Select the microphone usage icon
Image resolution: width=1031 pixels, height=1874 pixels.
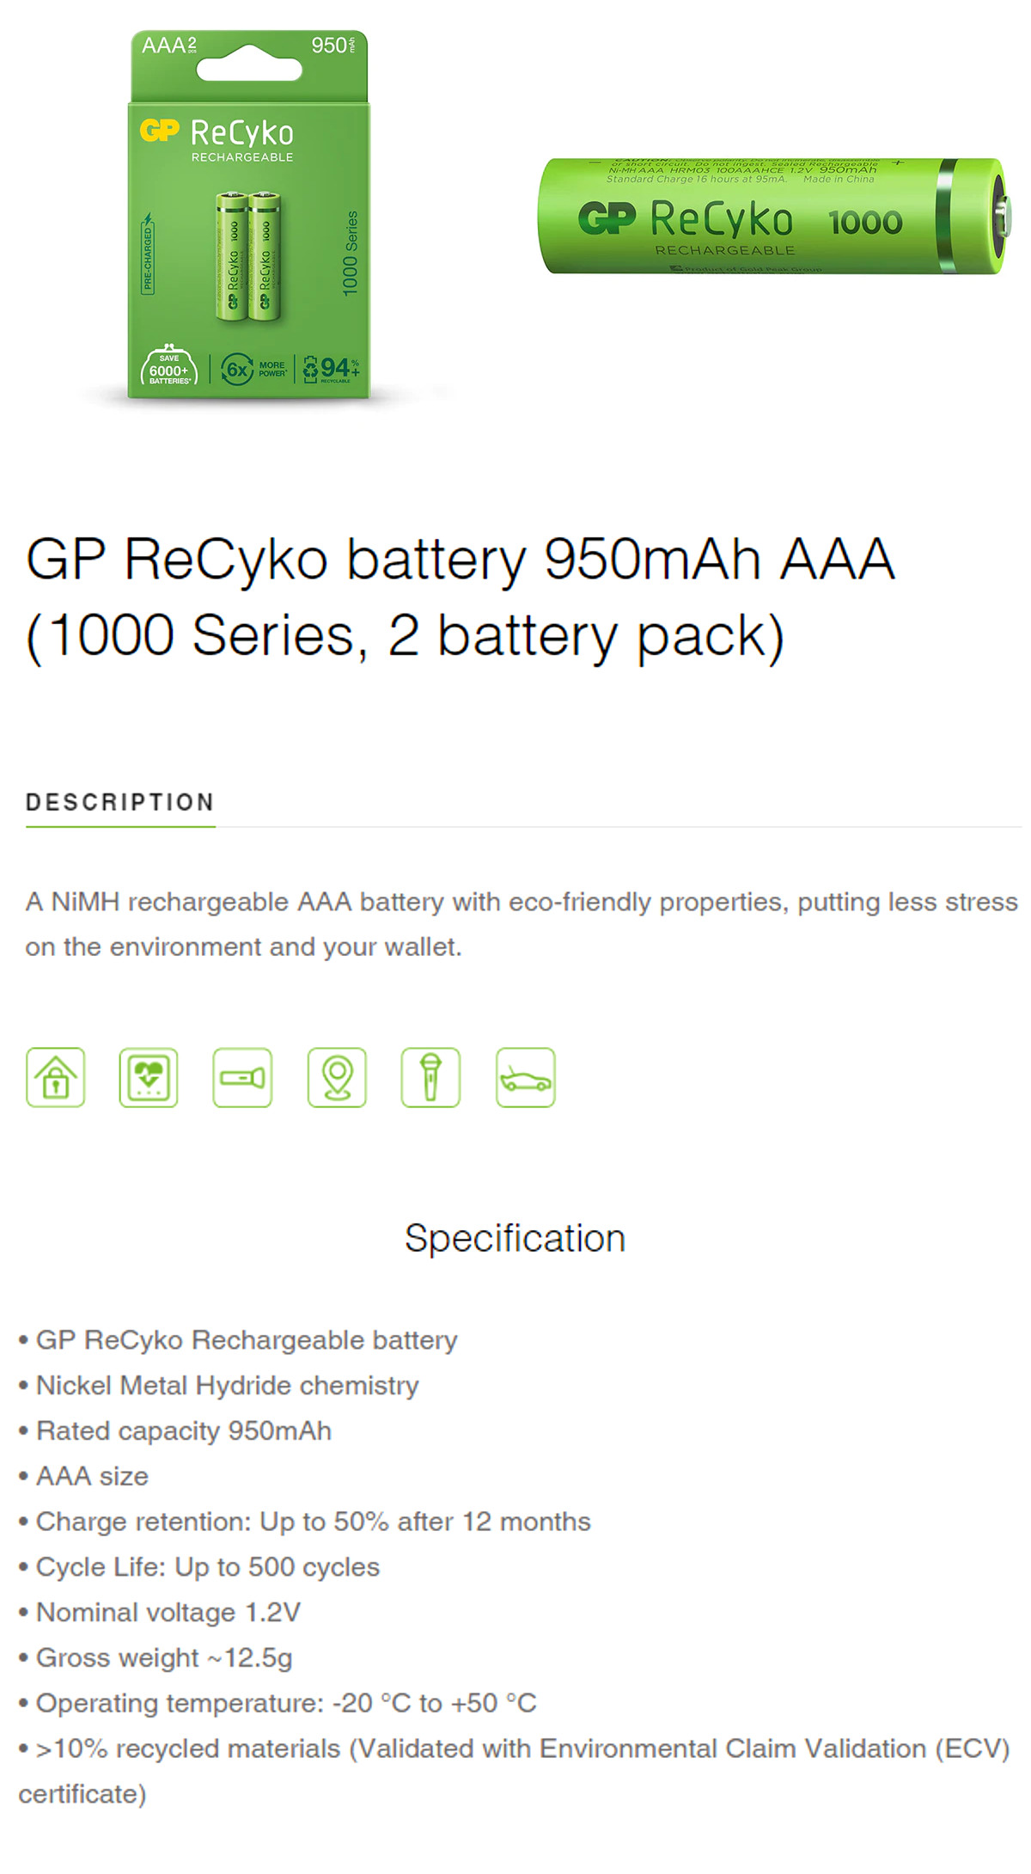430,1077
